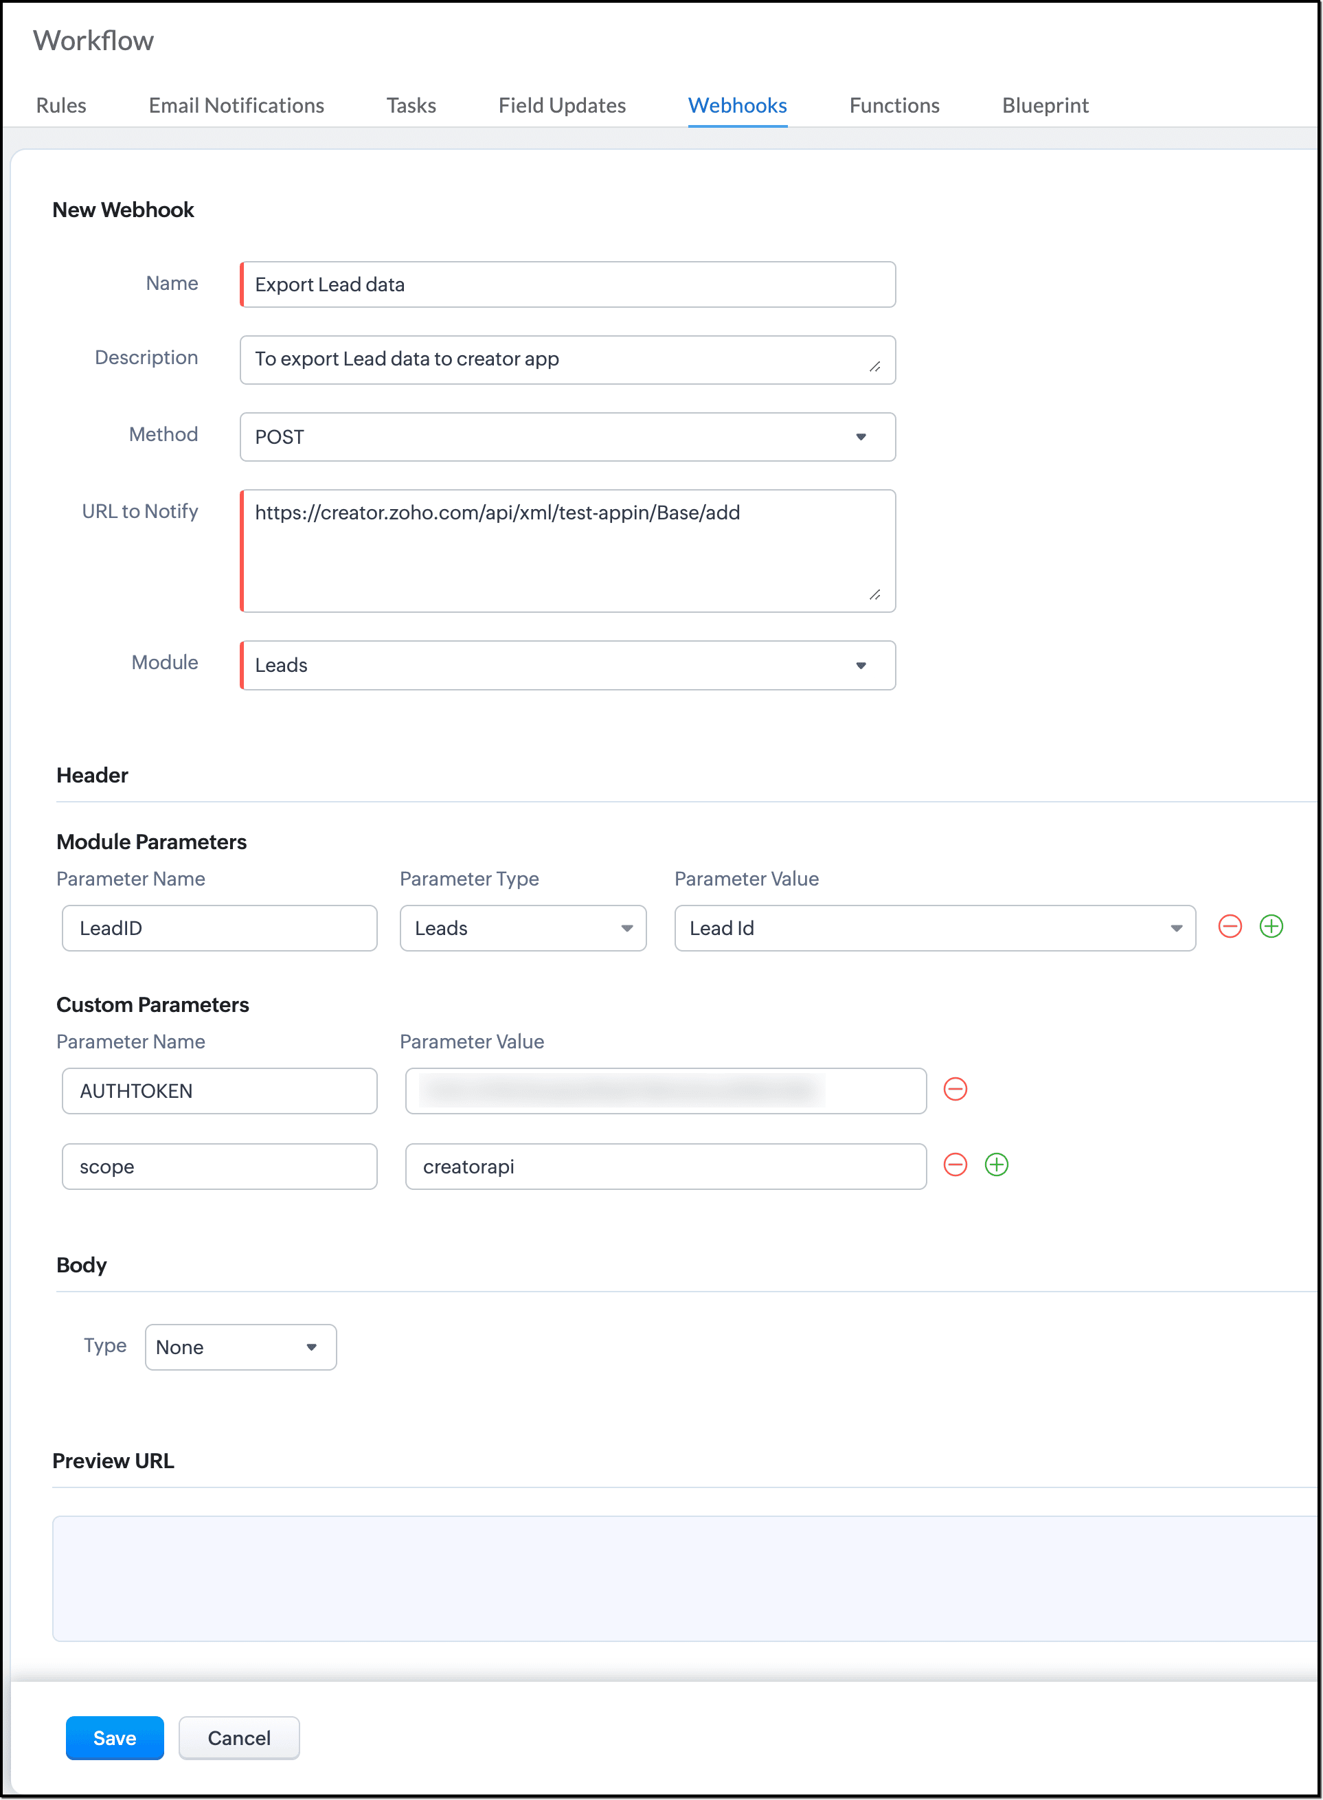Cancel webhook creation
This screenshot has height=1800, width=1323.
[x=238, y=1738]
